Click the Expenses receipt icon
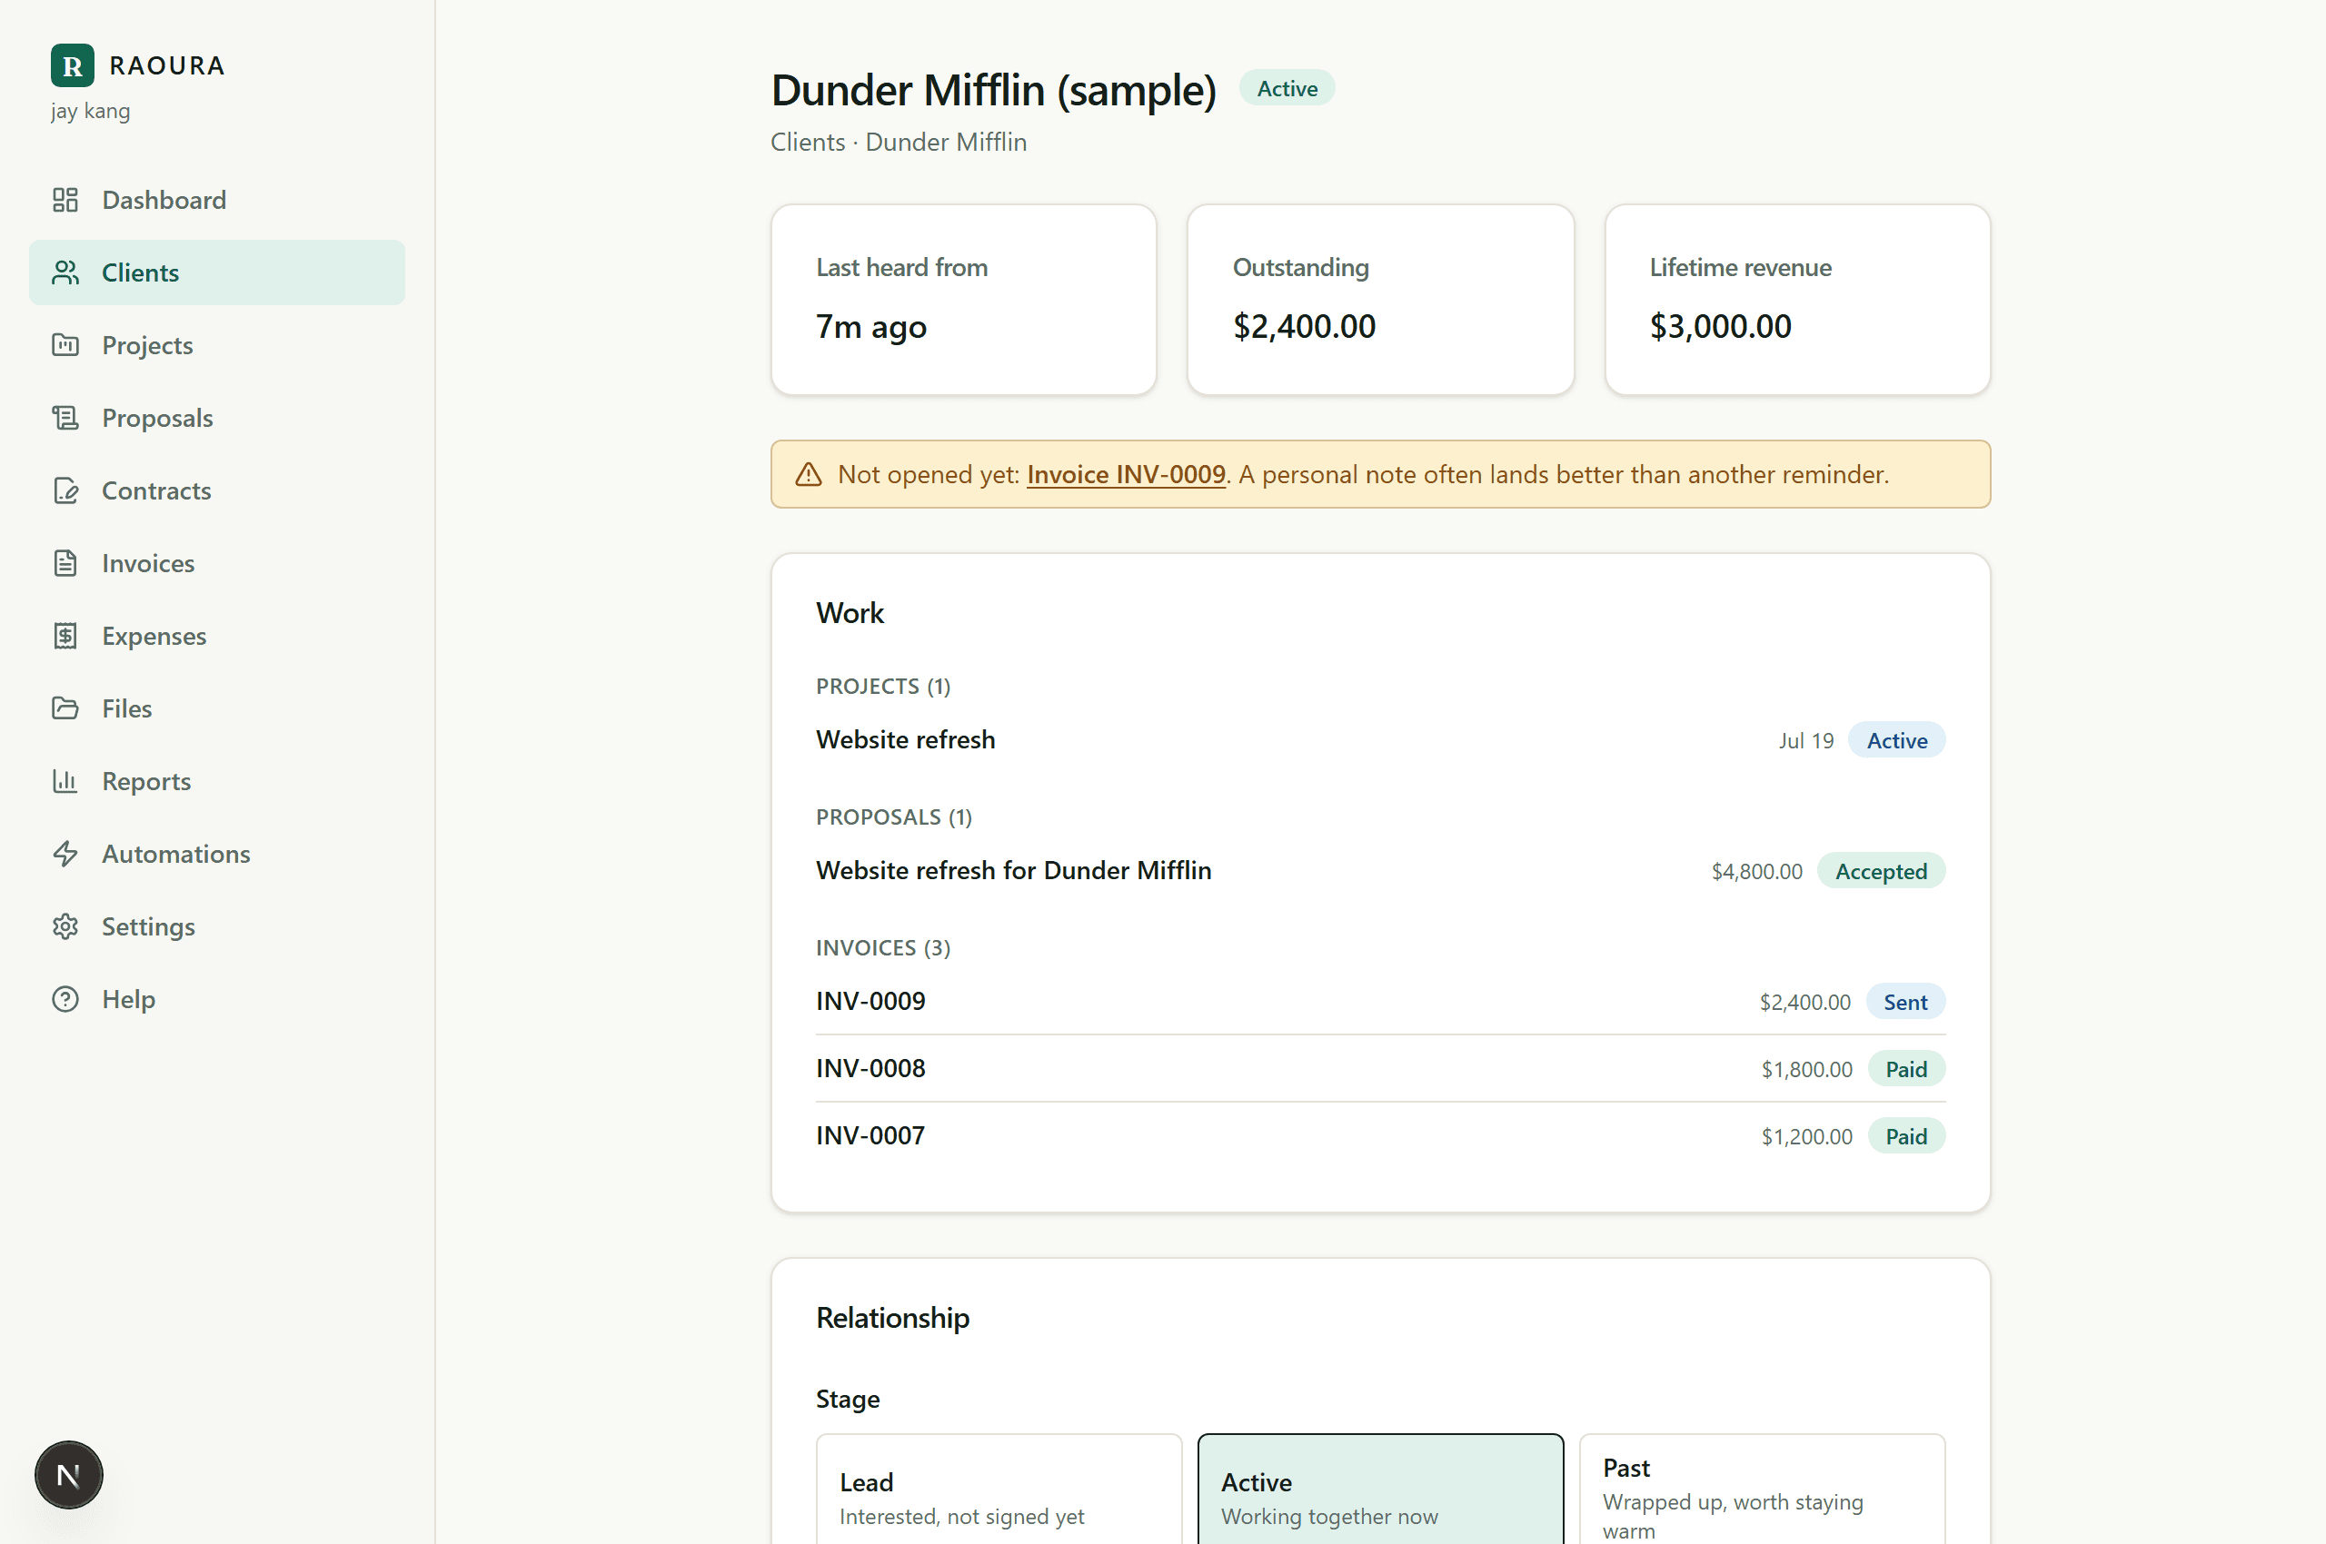Image resolution: width=2326 pixels, height=1544 pixels. [65, 636]
